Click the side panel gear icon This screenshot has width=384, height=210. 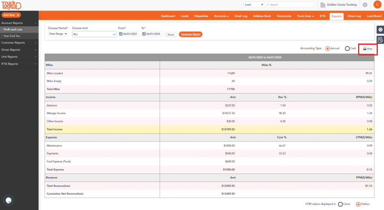point(380,30)
